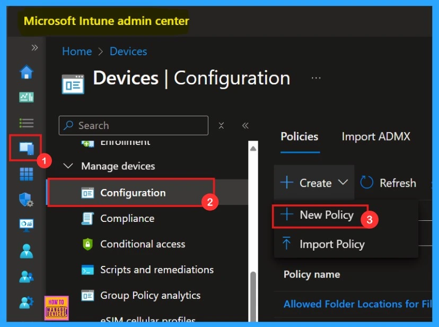Click Compliance document icon
The height and width of the screenshot is (327, 439).
coord(87,218)
